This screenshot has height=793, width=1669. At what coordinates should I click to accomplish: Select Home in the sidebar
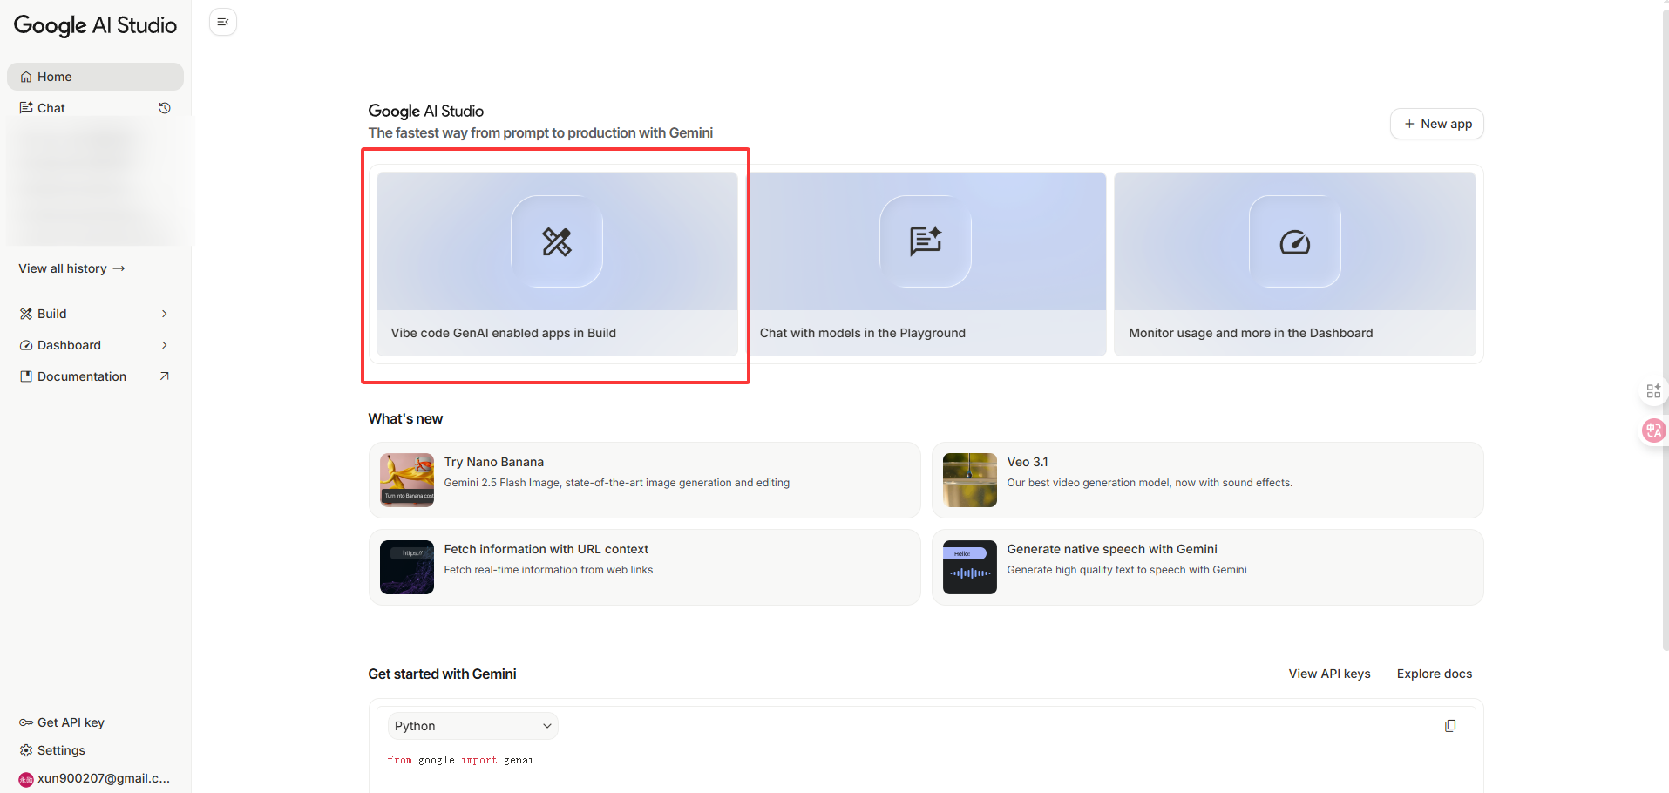click(x=96, y=77)
